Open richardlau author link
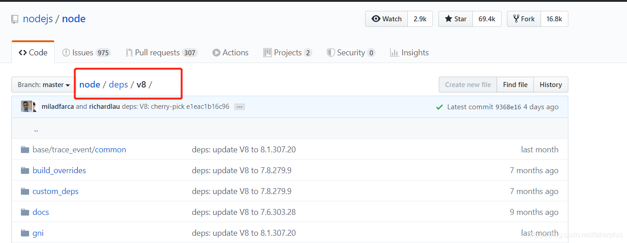 coord(104,107)
